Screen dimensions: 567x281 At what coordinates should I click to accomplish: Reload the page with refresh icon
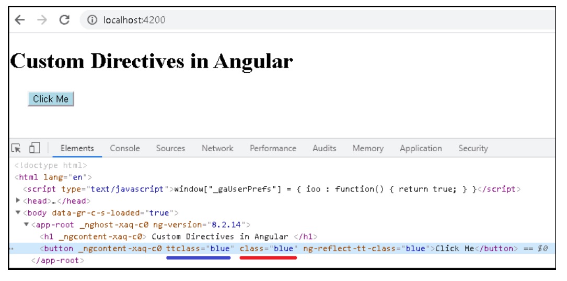tap(65, 20)
